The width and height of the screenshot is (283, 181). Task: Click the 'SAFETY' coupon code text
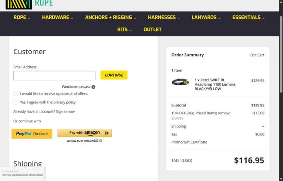177,118
